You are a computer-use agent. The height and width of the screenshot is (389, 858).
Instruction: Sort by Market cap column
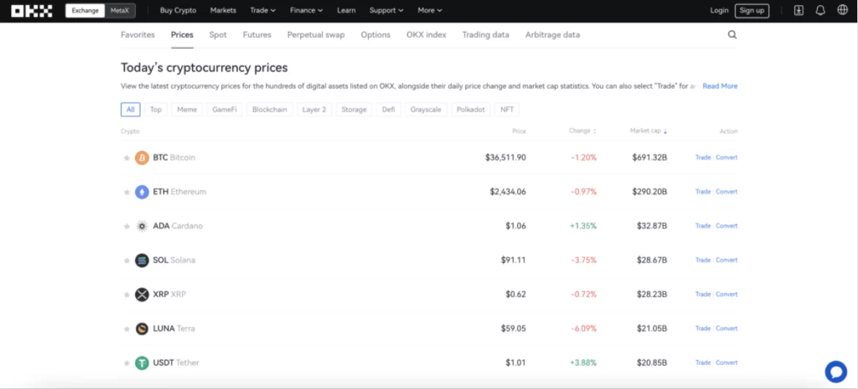[648, 131]
